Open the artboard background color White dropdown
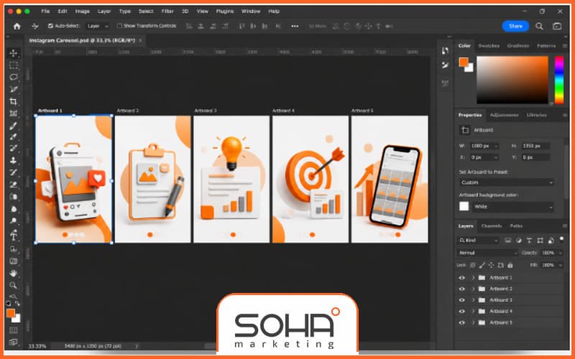The height and width of the screenshot is (359, 575). click(512, 207)
